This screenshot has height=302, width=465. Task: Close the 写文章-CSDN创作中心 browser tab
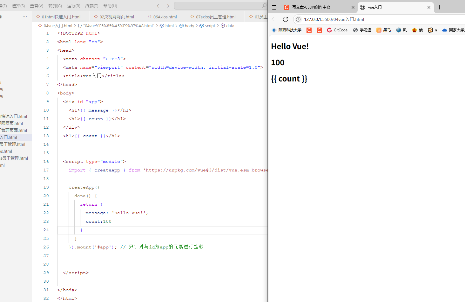tap(353, 7)
